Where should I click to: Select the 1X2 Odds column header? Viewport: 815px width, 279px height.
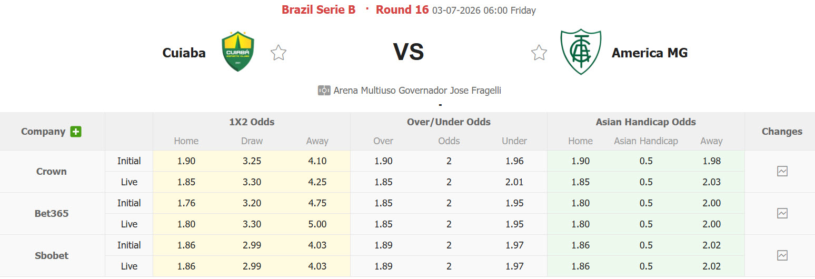point(252,122)
